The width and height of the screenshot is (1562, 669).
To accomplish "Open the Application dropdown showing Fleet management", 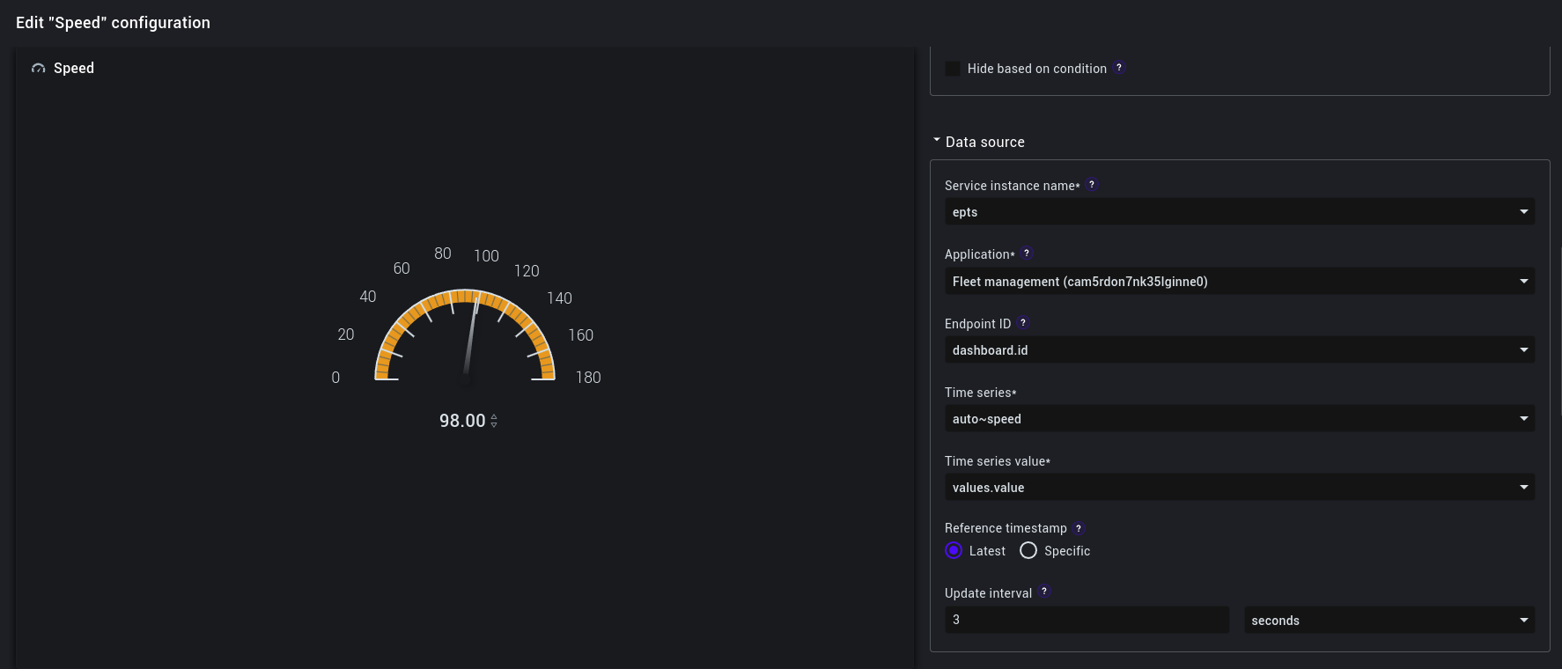I will (x=1240, y=281).
